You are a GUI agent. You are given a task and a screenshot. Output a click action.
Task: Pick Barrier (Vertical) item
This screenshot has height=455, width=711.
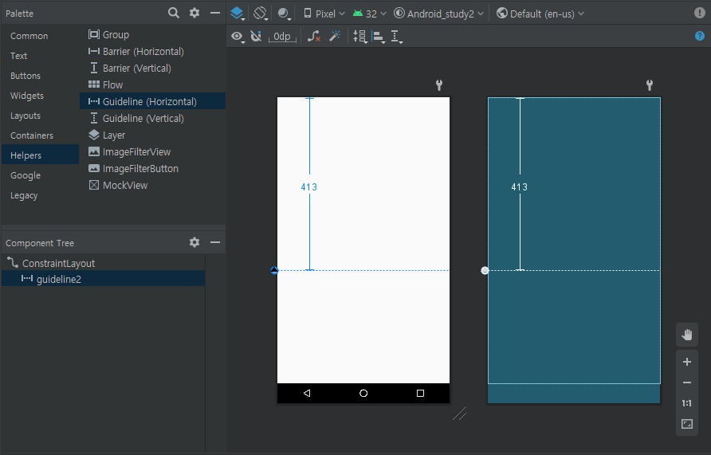point(152,68)
